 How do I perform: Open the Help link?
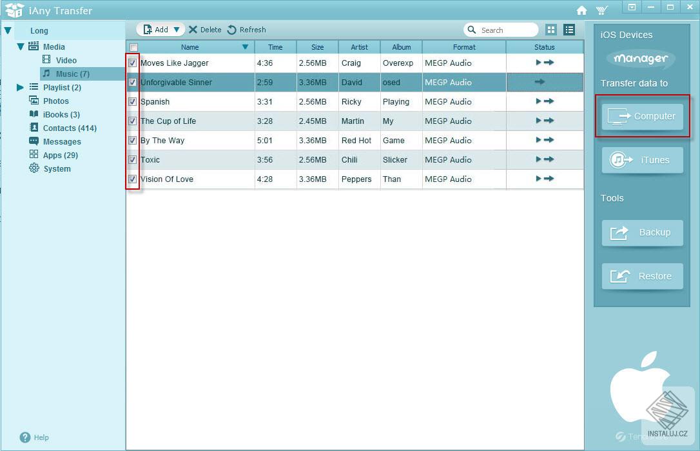[x=41, y=437]
